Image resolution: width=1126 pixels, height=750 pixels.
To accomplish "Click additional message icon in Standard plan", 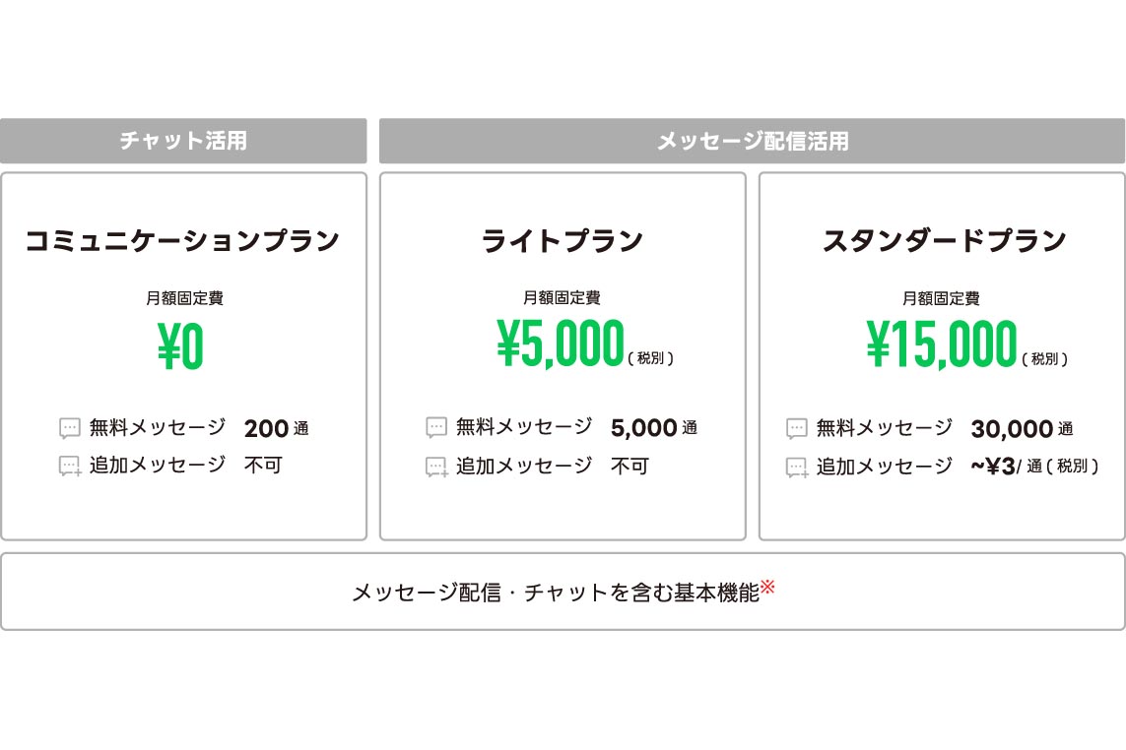I will coord(797,468).
